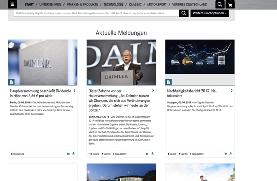Download the Dieter Zetsche article
The width and height of the screenshot is (277, 181).
click(x=152, y=154)
